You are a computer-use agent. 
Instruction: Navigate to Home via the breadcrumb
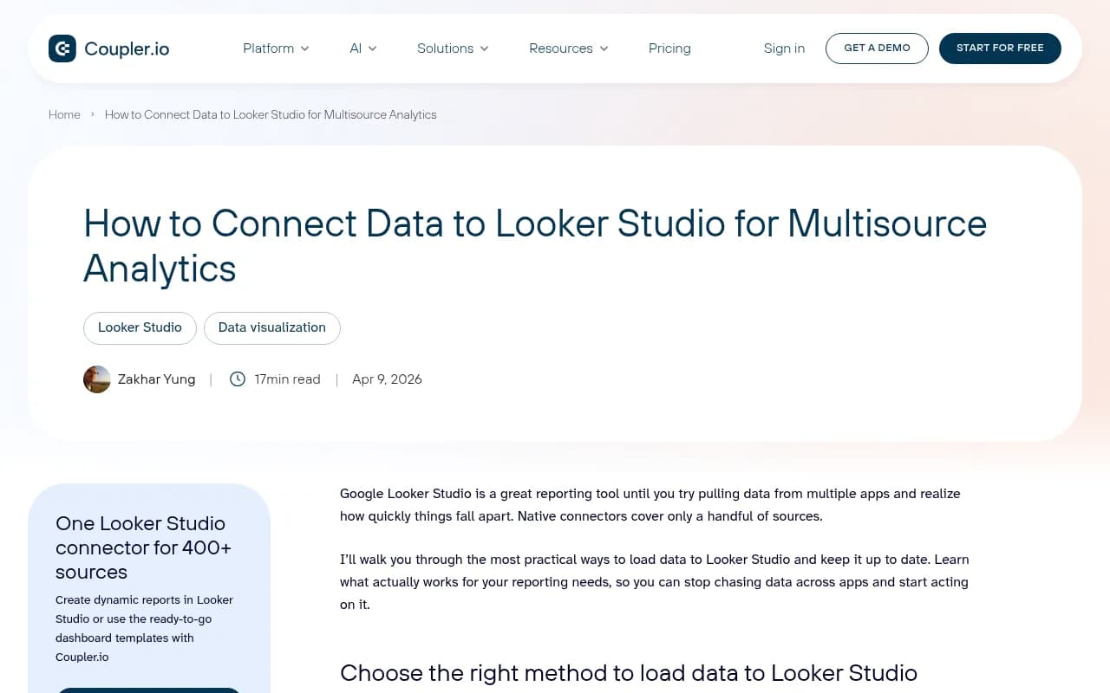point(64,114)
